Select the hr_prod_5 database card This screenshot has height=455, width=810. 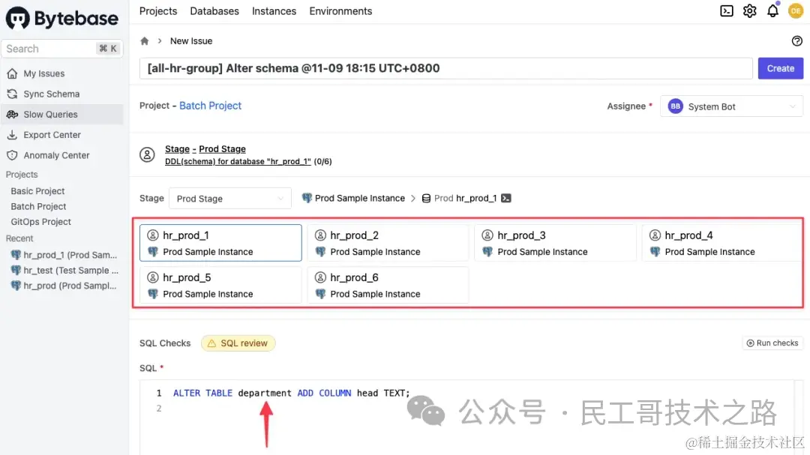(220, 285)
